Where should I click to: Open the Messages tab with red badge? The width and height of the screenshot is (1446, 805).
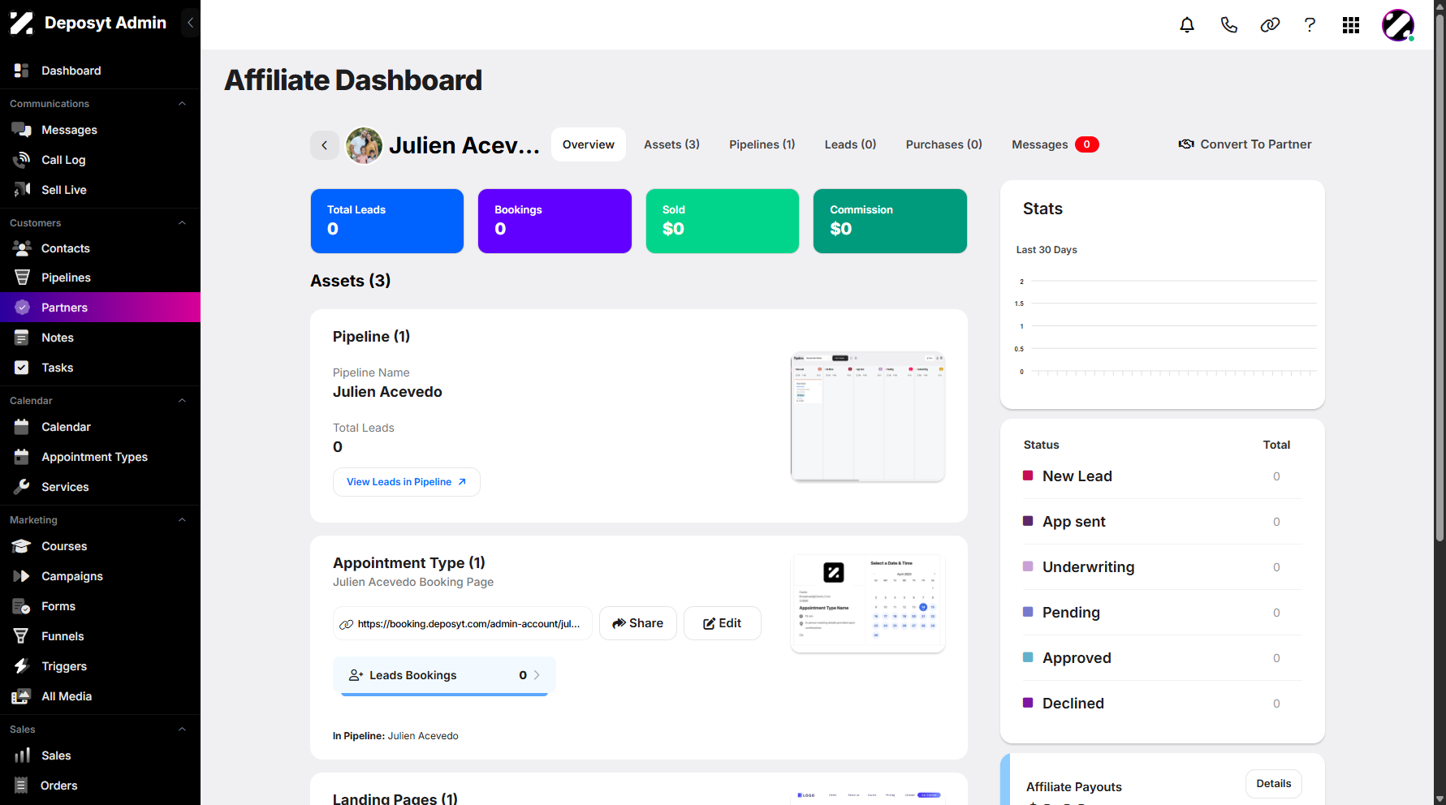(1055, 144)
